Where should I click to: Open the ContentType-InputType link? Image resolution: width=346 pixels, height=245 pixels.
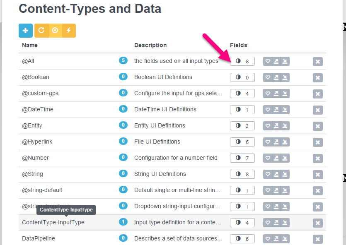[53, 222]
